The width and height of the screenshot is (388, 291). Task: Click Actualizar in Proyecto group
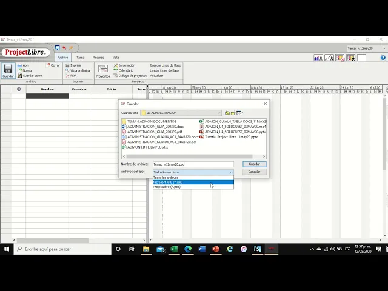coord(156,76)
